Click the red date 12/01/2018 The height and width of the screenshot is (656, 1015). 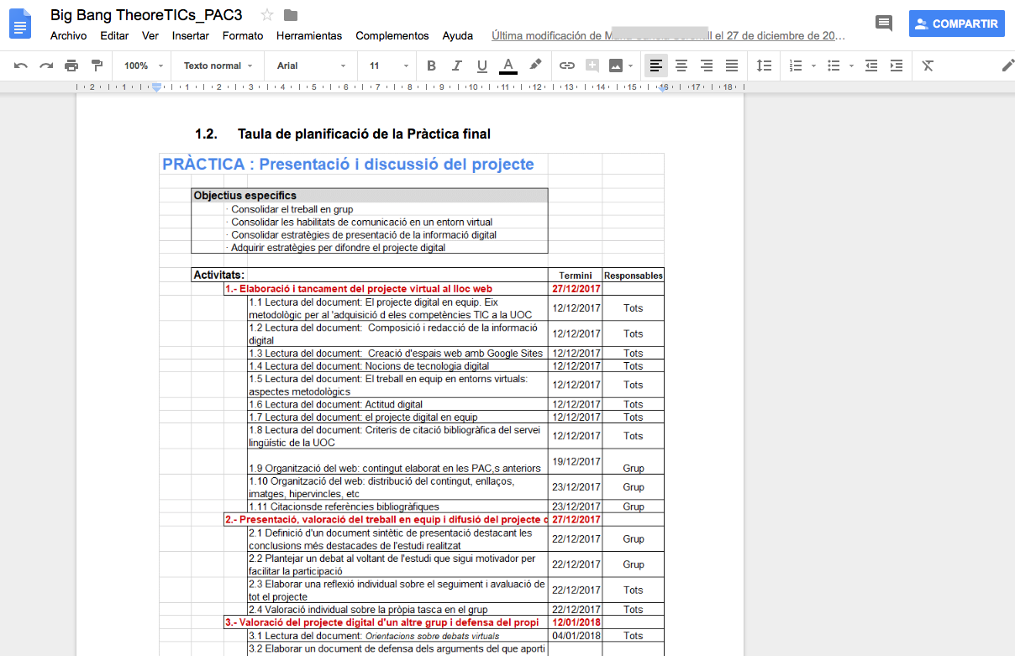[x=576, y=622]
